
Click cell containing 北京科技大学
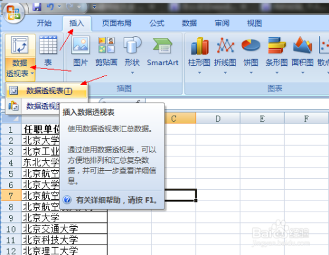[x=64, y=240]
